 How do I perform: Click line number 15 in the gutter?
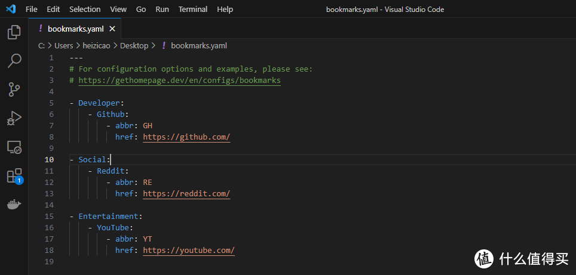coord(49,217)
